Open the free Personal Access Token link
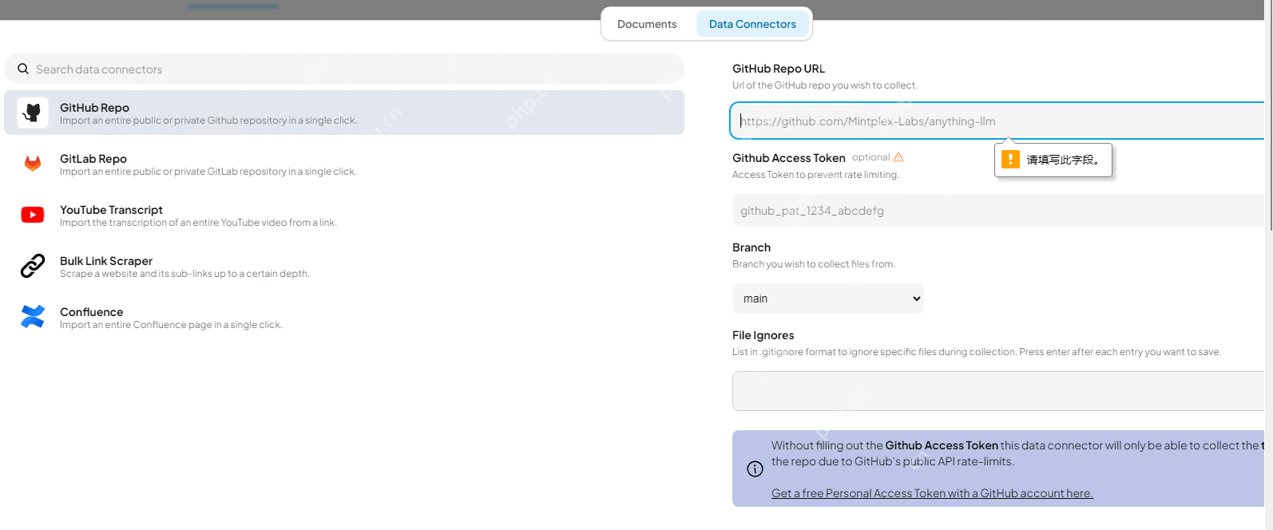 (x=932, y=493)
